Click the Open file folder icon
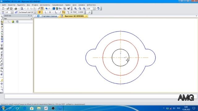Viewport: 198px width, 111px height. pyautogui.click(x=8, y=9)
